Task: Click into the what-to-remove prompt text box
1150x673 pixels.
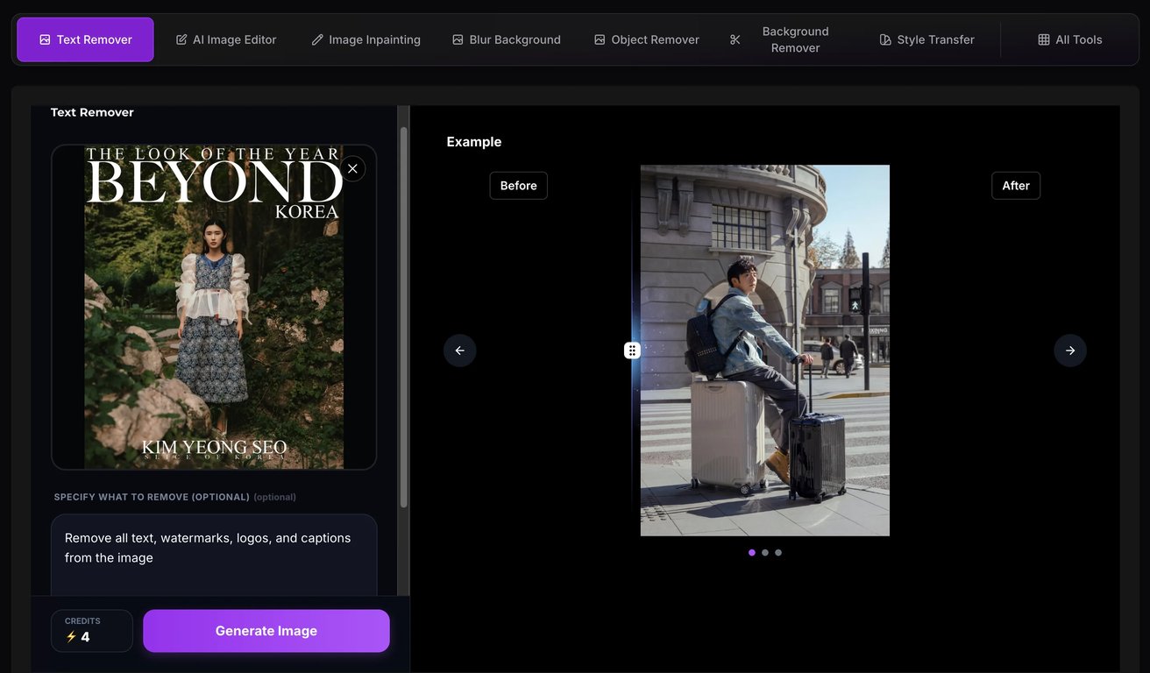Action: tap(214, 556)
